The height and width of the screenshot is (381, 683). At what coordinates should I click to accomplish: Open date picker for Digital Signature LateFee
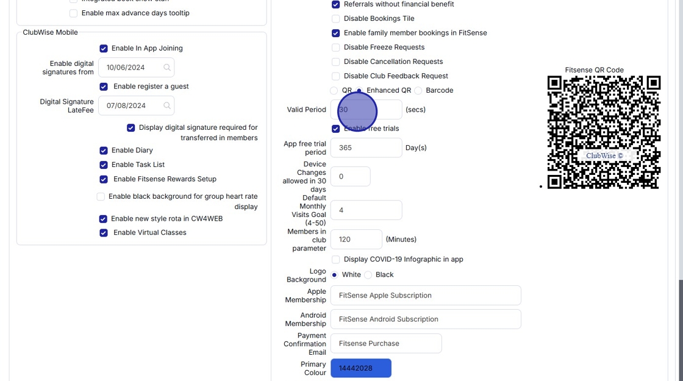tap(167, 106)
